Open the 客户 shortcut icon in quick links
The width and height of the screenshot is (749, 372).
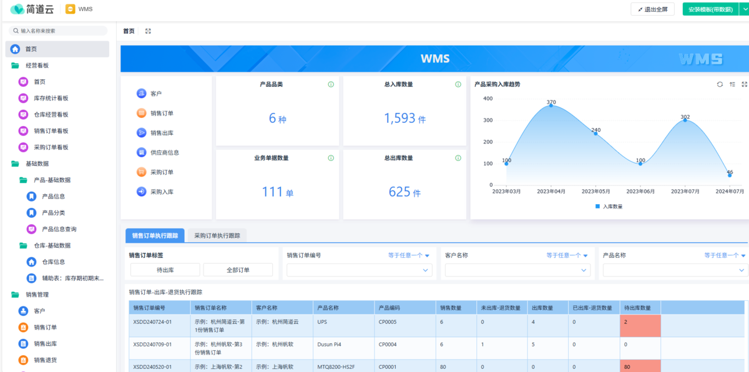point(142,94)
